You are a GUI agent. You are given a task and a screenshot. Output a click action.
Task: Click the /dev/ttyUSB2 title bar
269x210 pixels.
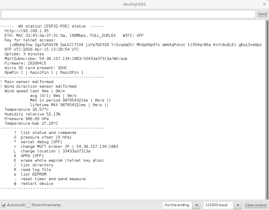click(134, 4)
